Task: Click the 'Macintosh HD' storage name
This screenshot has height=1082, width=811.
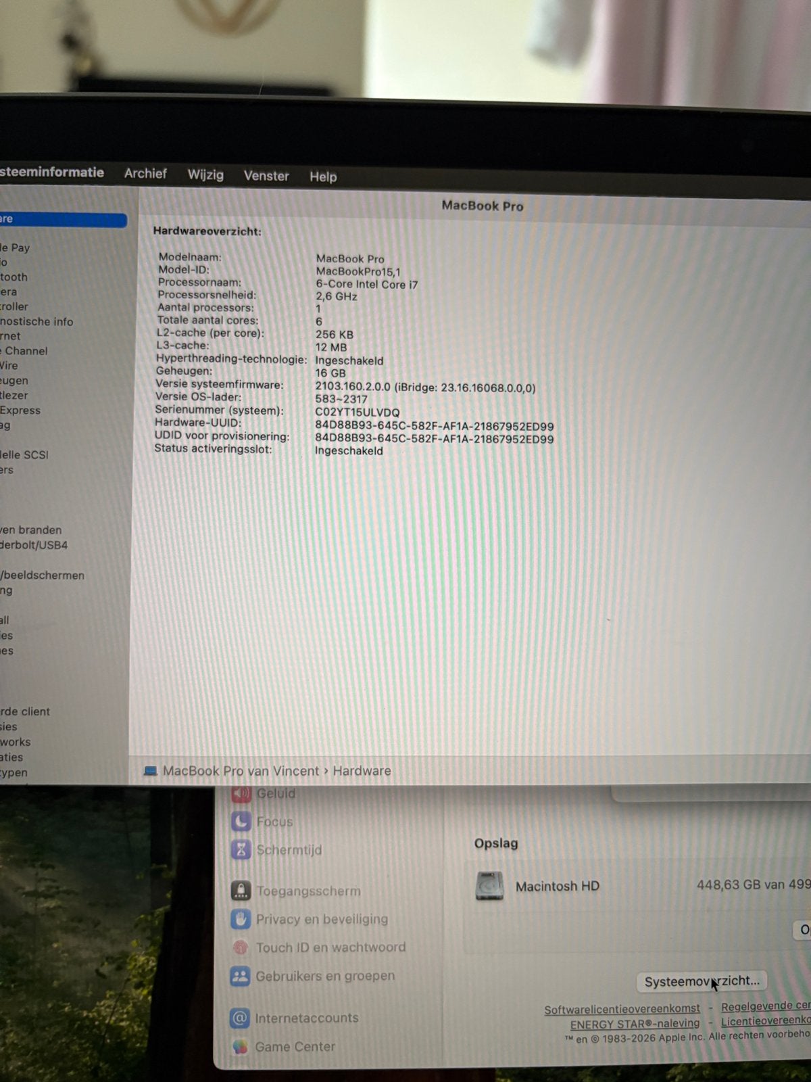Action: pyautogui.click(x=558, y=886)
